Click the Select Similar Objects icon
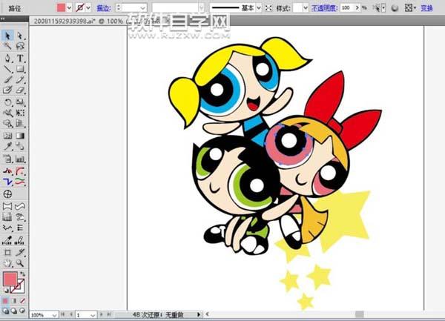Viewport: 445px width, 321px height. [x=378, y=8]
